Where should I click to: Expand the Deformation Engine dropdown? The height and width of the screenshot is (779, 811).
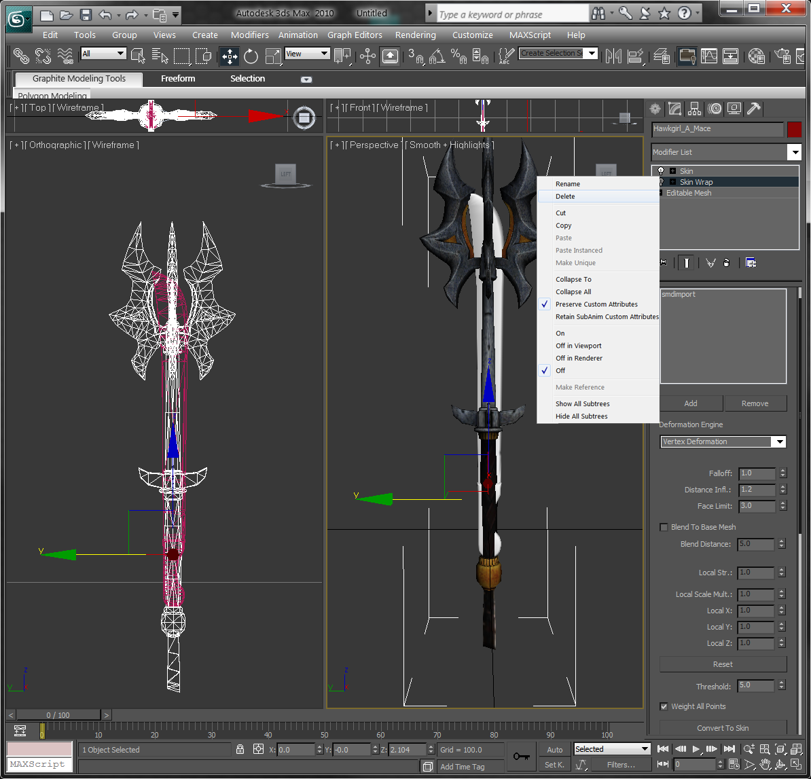[778, 441]
